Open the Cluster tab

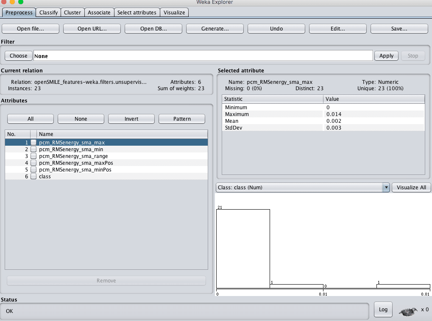tap(72, 13)
